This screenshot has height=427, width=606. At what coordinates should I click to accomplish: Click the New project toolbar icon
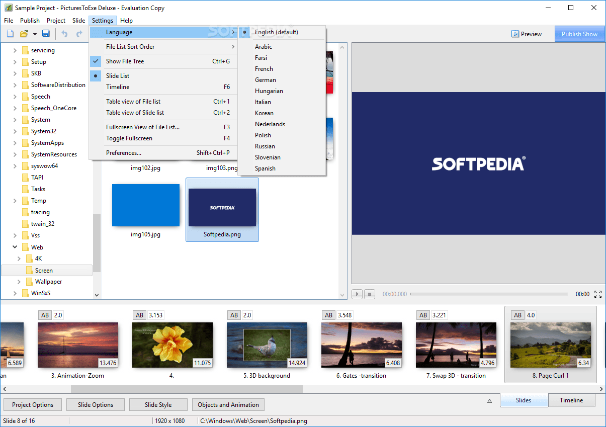10,34
